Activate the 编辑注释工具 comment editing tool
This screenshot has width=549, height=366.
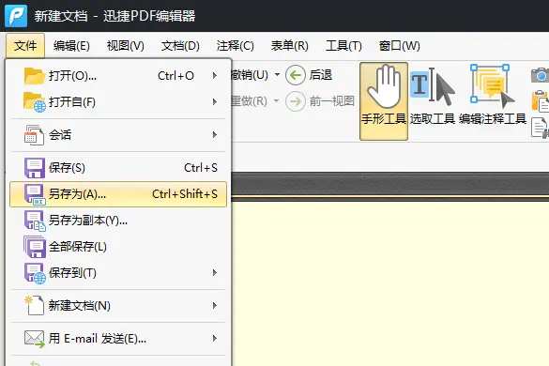click(493, 95)
